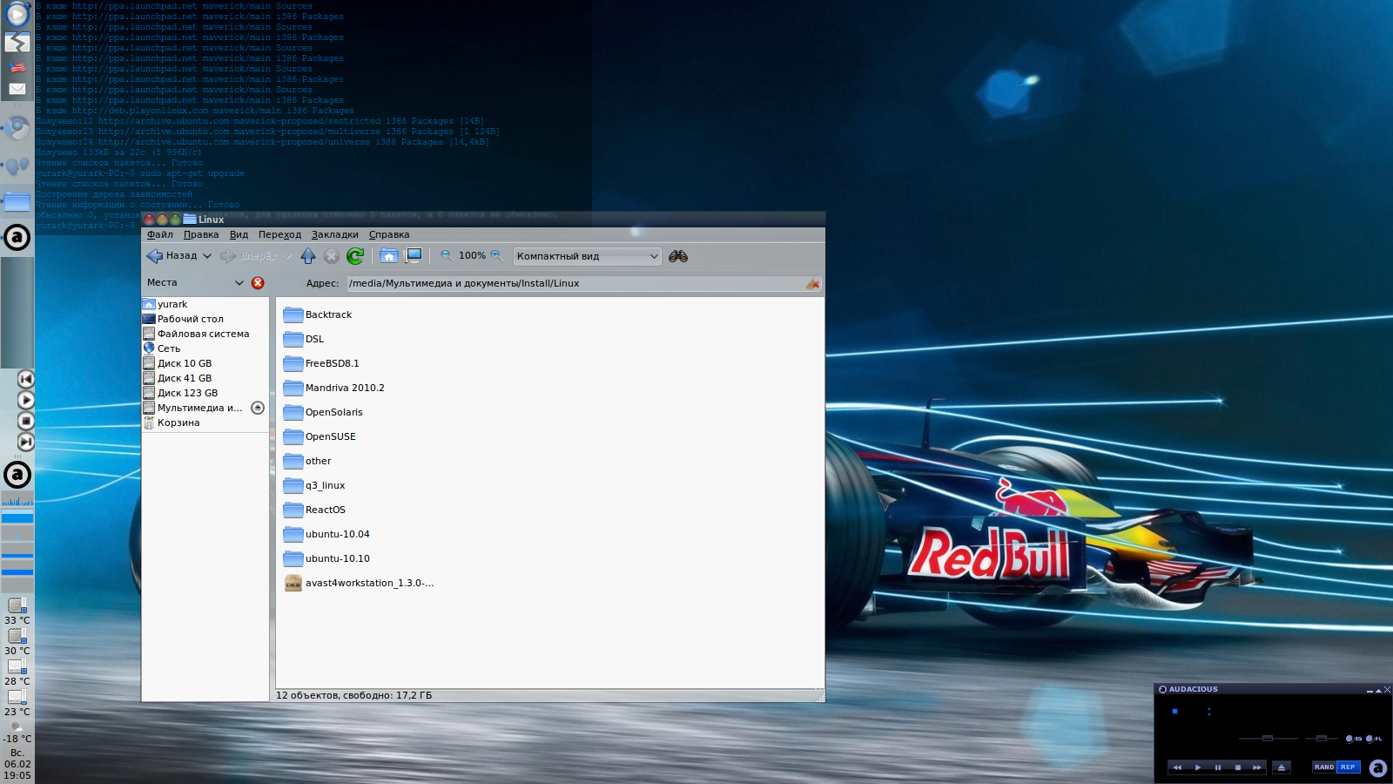1393x784 pixels.
Task: Collapse the Места panel via its chevron
Action: pyautogui.click(x=239, y=282)
